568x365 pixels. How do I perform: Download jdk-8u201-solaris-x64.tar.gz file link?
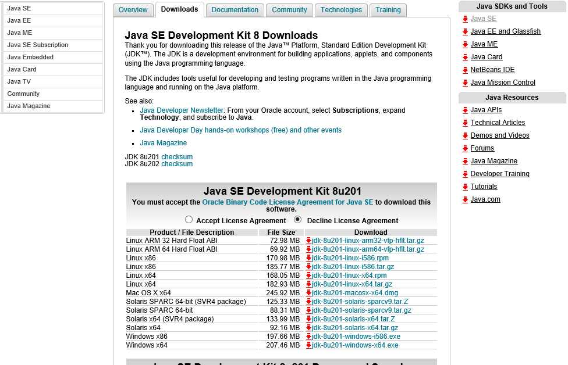coord(354,328)
